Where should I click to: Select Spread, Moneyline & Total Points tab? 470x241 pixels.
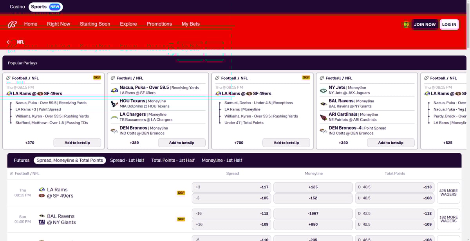point(70,160)
